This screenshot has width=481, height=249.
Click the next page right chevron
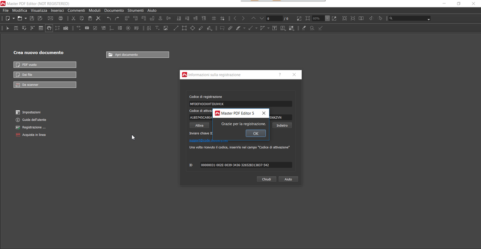coord(243,18)
